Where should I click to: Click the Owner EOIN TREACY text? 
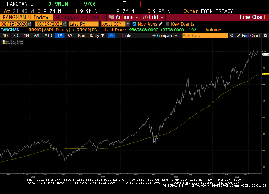click(x=208, y=11)
